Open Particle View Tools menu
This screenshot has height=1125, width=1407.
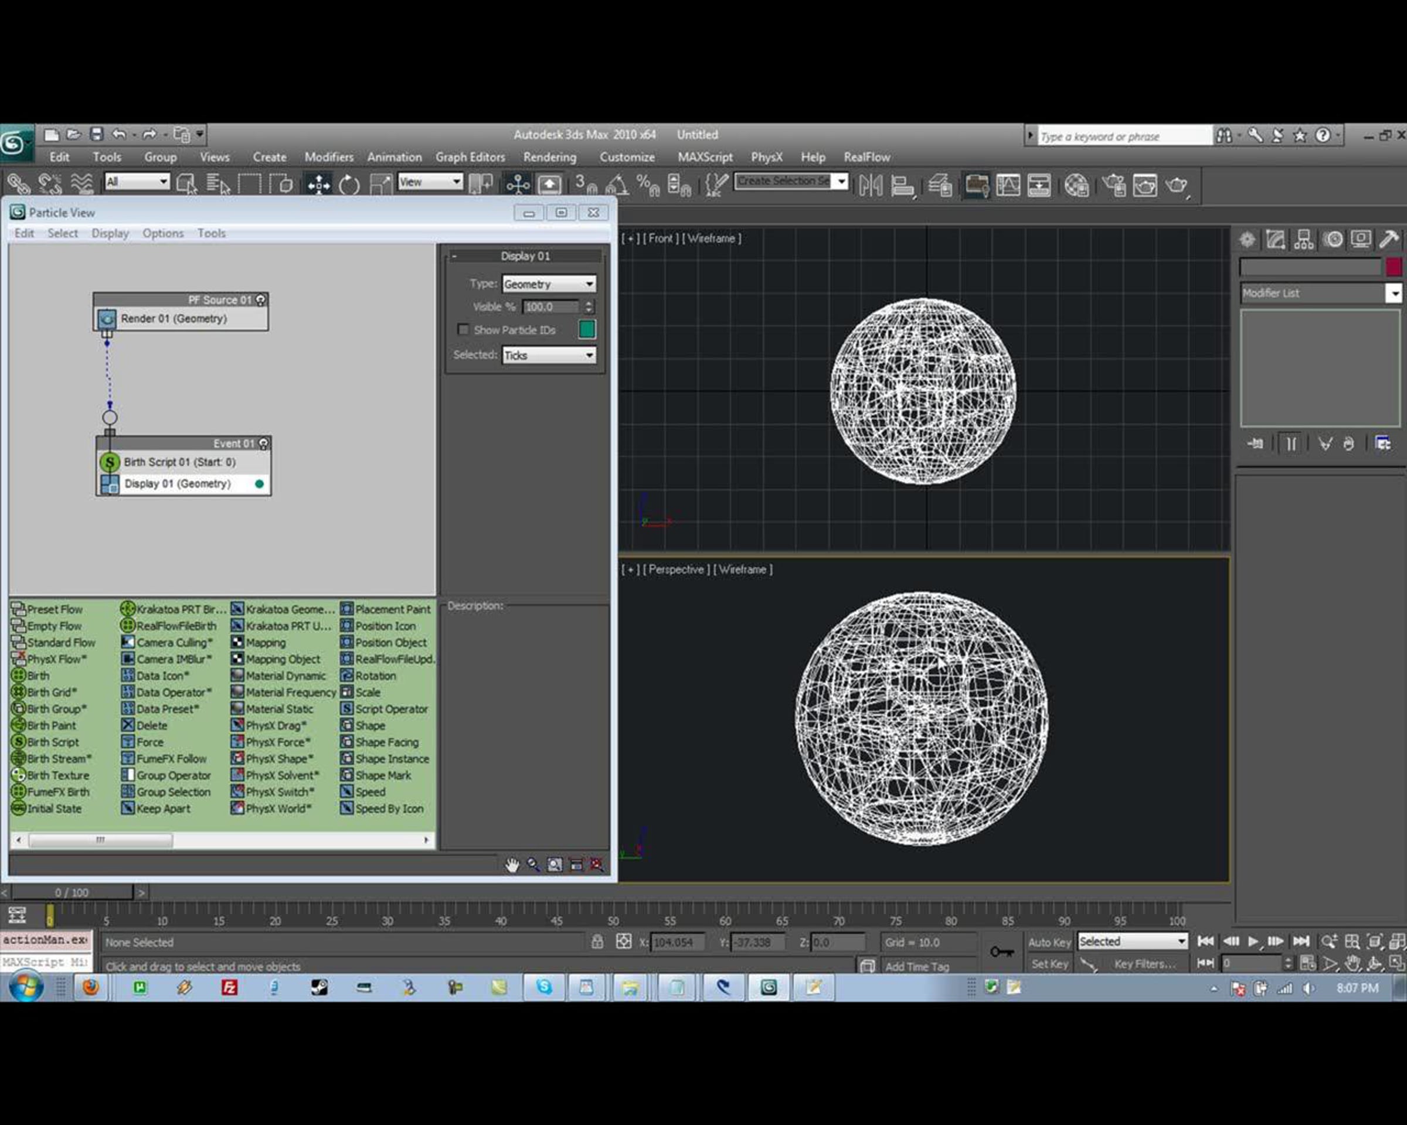212,233
